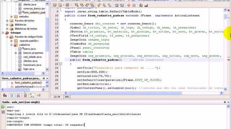Click the green Re-run icon in output panel
This screenshot has width=231, height=129.
[x=3, y=107]
